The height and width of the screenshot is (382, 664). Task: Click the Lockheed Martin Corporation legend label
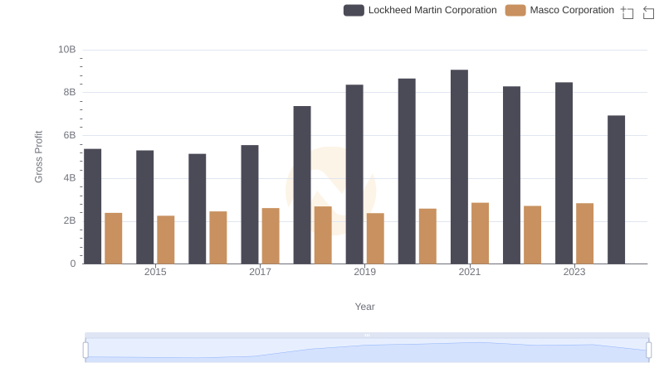point(432,10)
